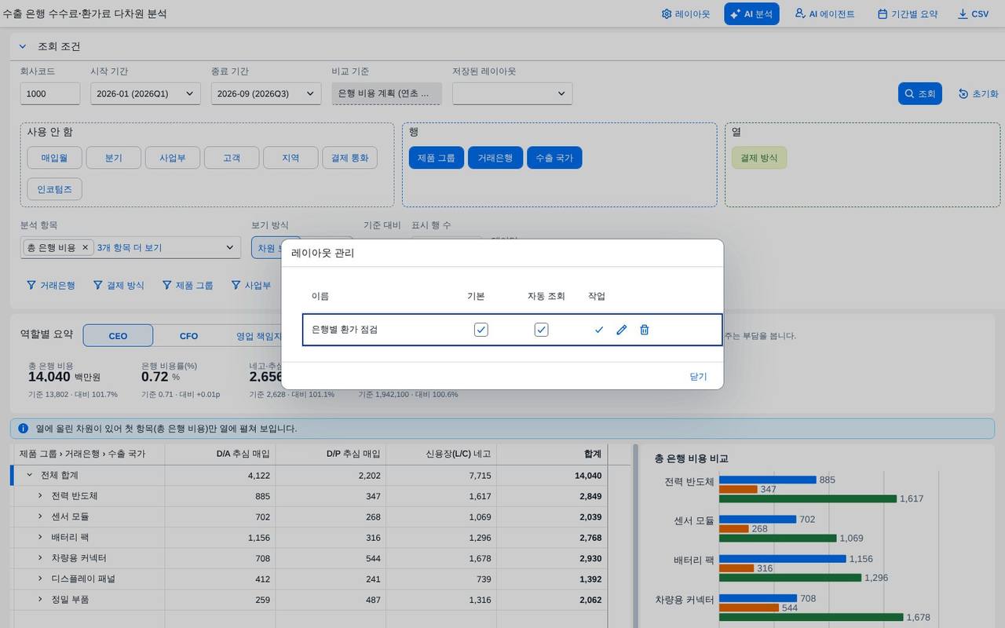
Task: Focus the 회사코드 input field
Action: (x=50, y=93)
